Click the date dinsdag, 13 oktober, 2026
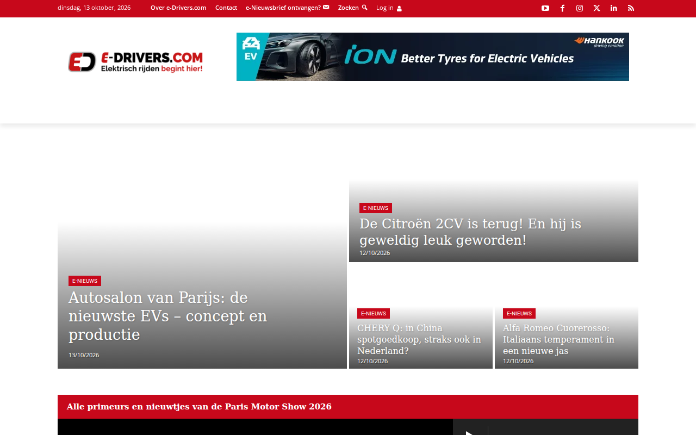The image size is (696, 435). click(94, 8)
